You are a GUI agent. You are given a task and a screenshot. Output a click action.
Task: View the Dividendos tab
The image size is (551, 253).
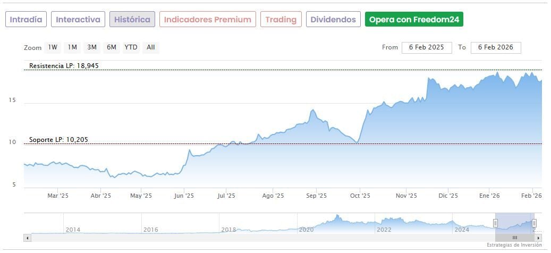coord(333,20)
